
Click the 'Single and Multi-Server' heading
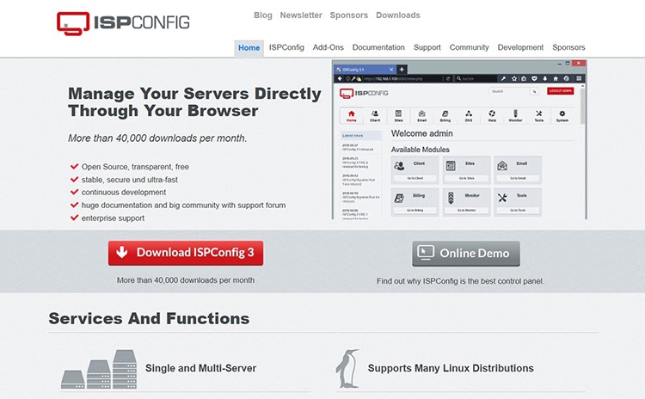[x=200, y=368]
